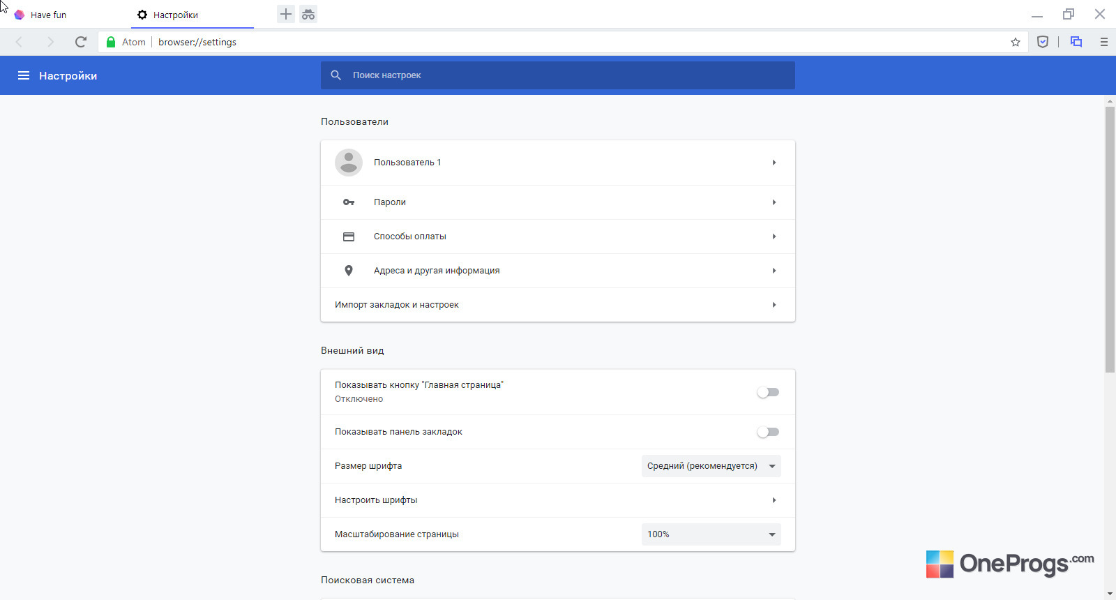The height and width of the screenshot is (600, 1116).
Task: Focus the Поиск настроек search field
Action: pyautogui.click(x=558, y=75)
